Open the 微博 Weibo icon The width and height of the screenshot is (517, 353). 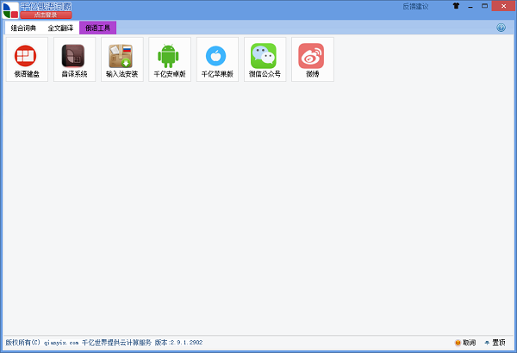click(312, 59)
